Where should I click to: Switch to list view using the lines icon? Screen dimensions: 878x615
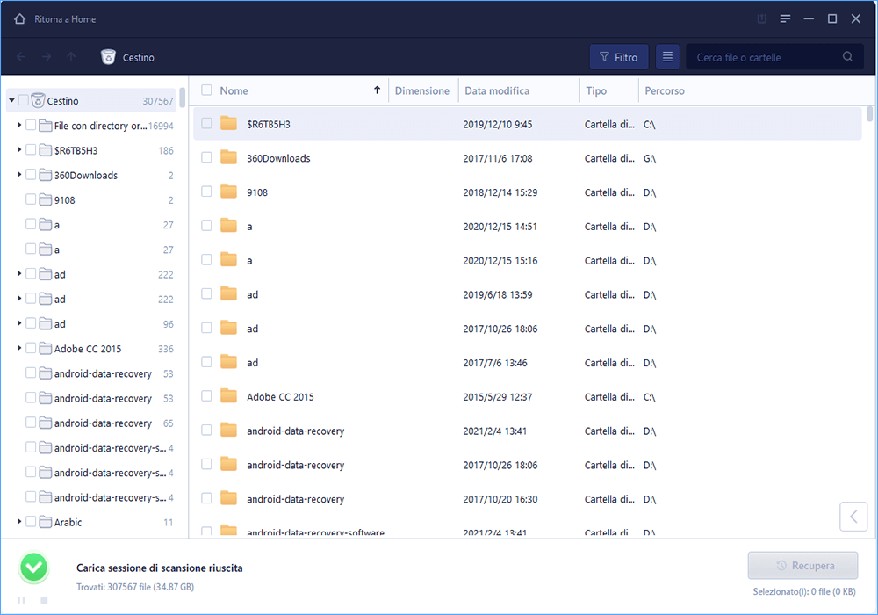pos(667,56)
